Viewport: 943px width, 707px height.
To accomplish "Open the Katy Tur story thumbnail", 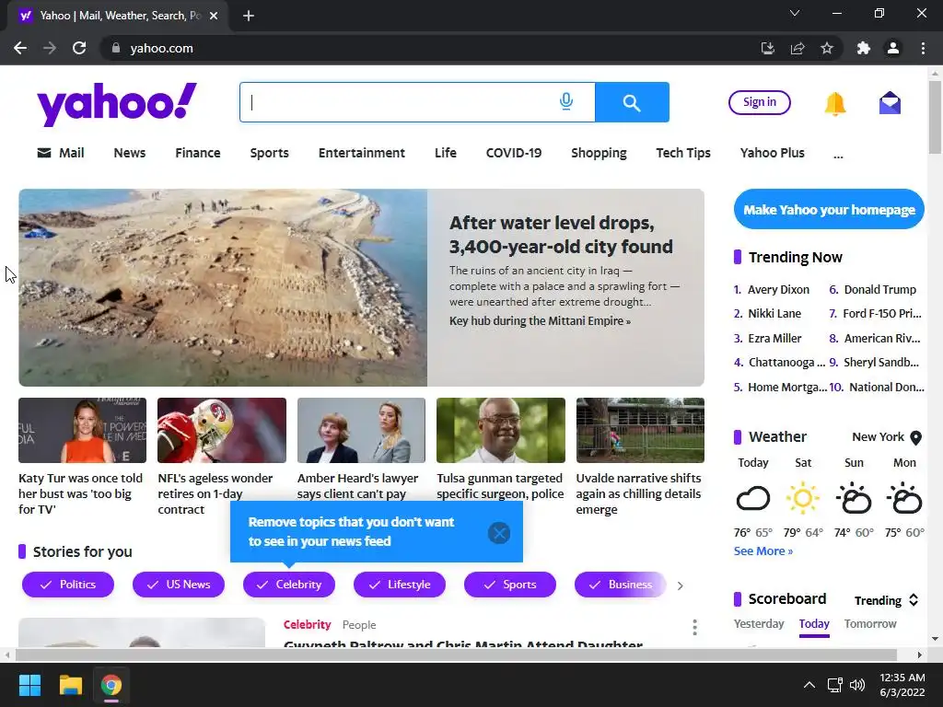I will [x=82, y=430].
